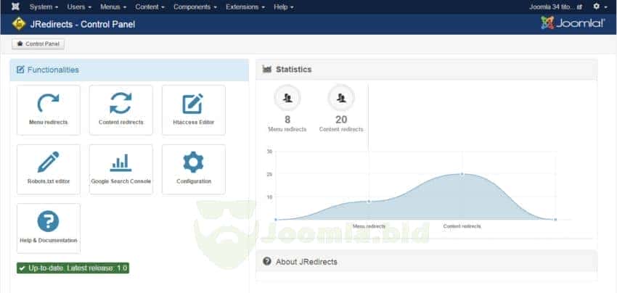
Task: Open Menu redirects via arrow icon
Action: click(x=48, y=104)
